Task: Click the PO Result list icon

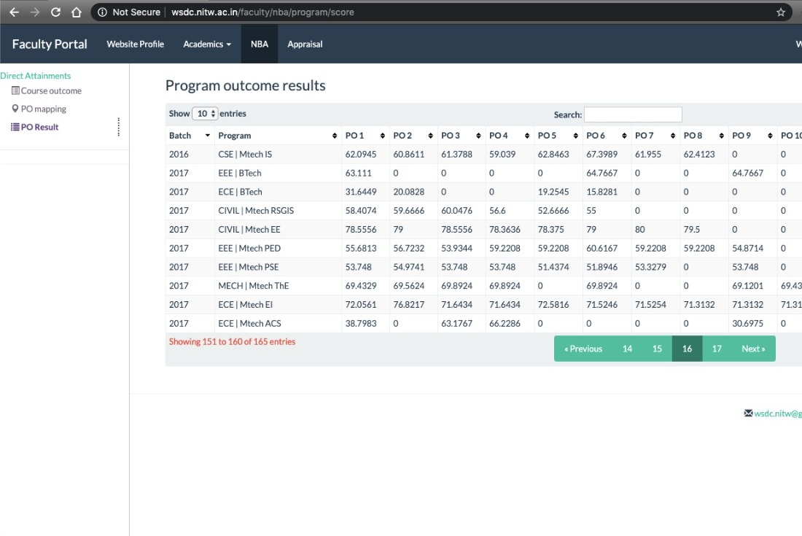Action: coord(15,127)
